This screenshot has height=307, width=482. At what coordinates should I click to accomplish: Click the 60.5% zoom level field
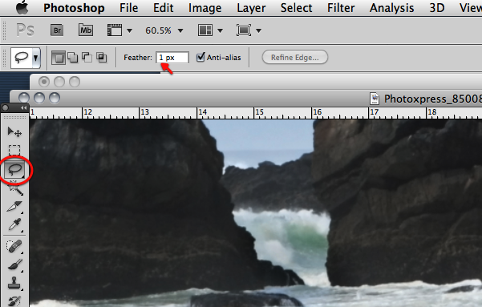tap(158, 30)
